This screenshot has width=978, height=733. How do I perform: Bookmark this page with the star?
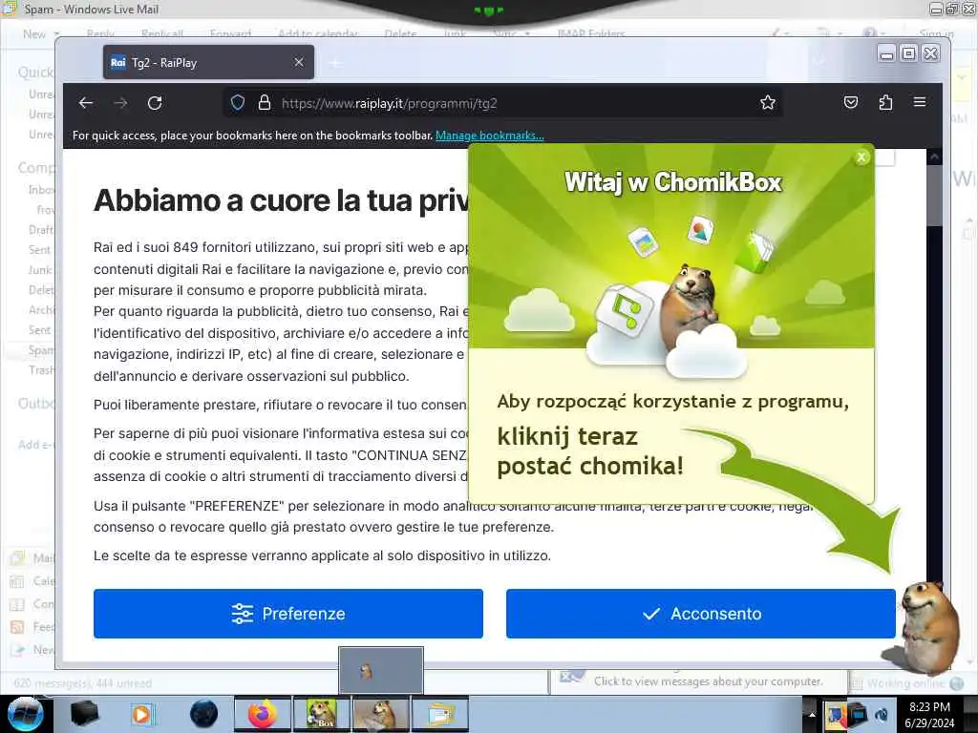coord(768,103)
